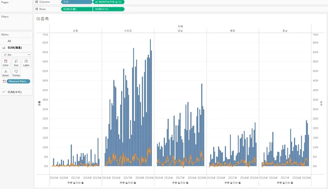Viewport: 328px width, 189px height.
Task: Click the dropdown arrow on mark type selector
Action: pos(29,55)
